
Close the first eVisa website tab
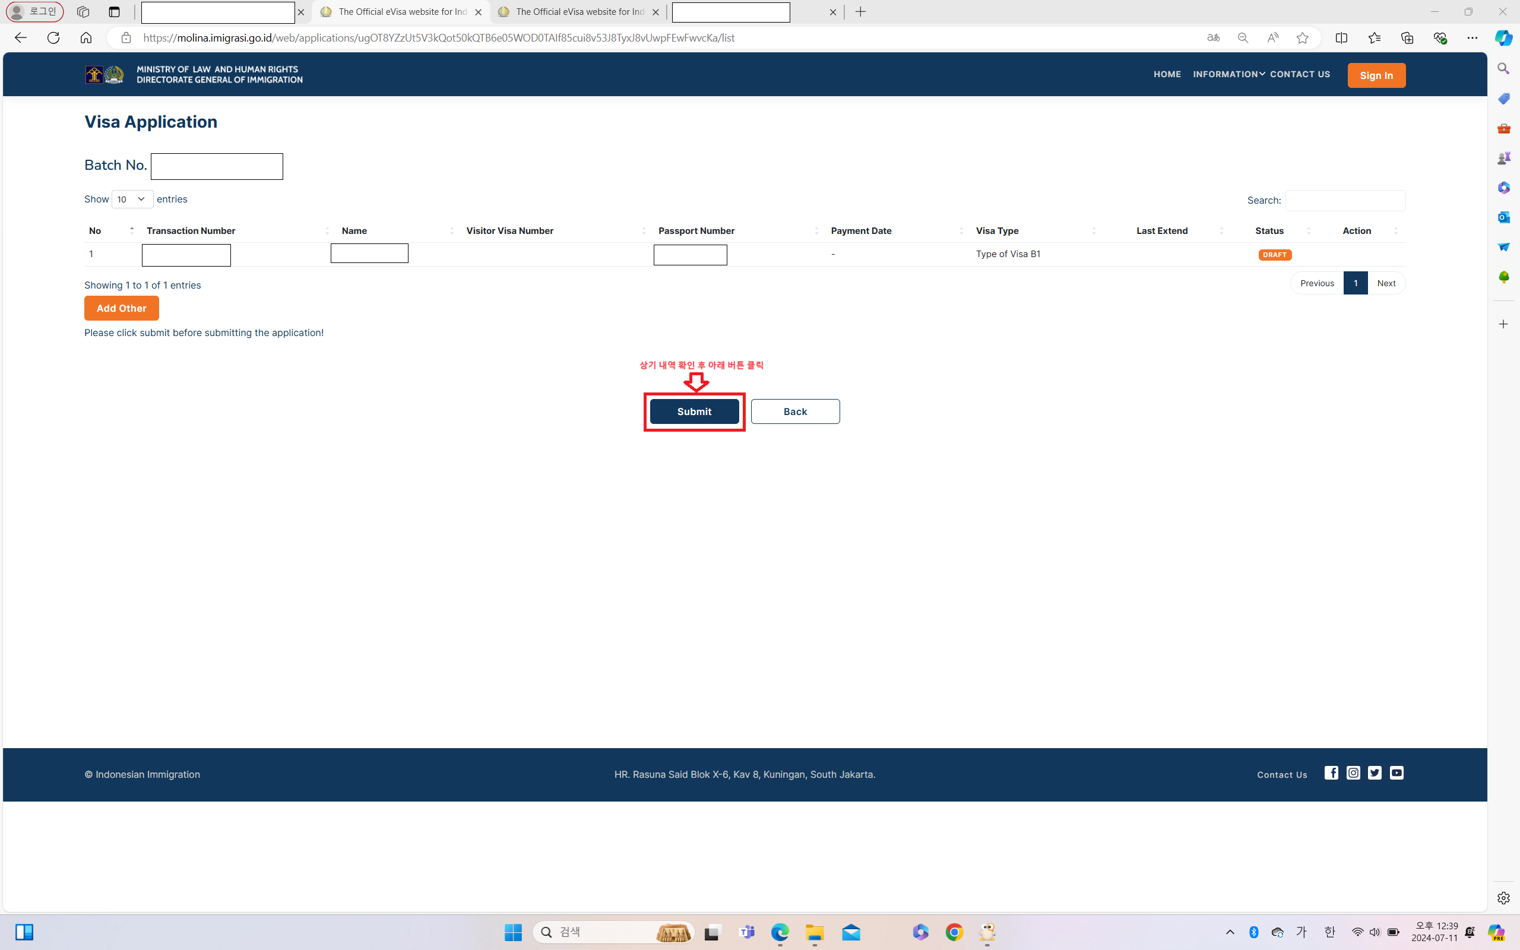[478, 12]
